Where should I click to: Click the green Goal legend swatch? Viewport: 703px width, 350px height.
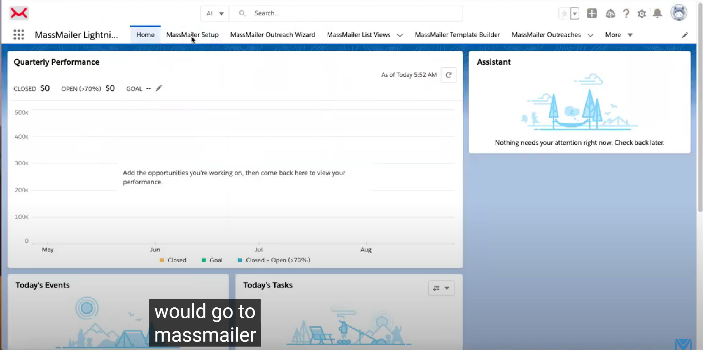tap(204, 260)
